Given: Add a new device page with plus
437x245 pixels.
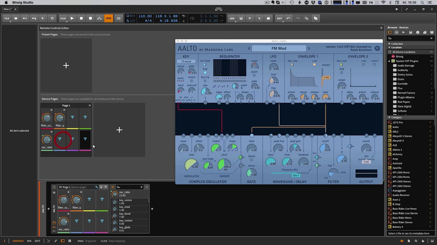Looking at the screenshot, I should pos(119,130).
